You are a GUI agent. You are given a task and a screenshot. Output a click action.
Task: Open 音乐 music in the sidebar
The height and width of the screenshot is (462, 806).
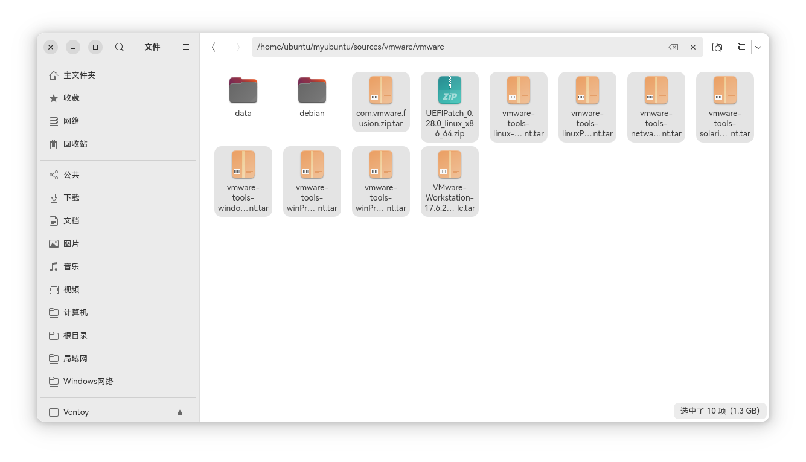pos(118,267)
